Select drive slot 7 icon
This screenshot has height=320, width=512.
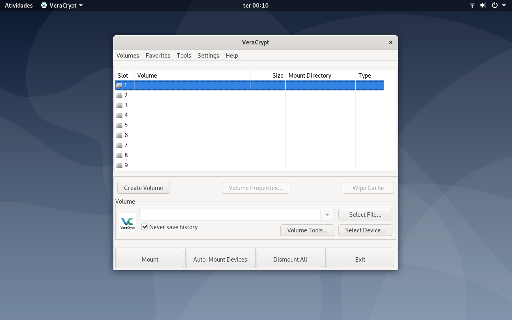click(119, 145)
